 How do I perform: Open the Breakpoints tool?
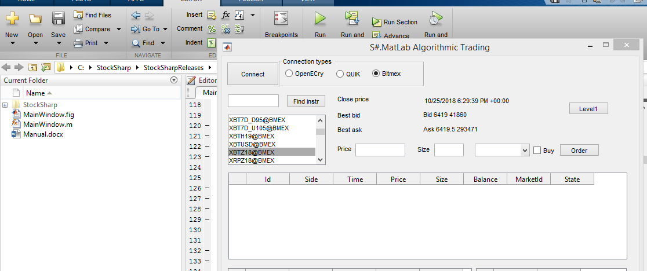(281, 20)
